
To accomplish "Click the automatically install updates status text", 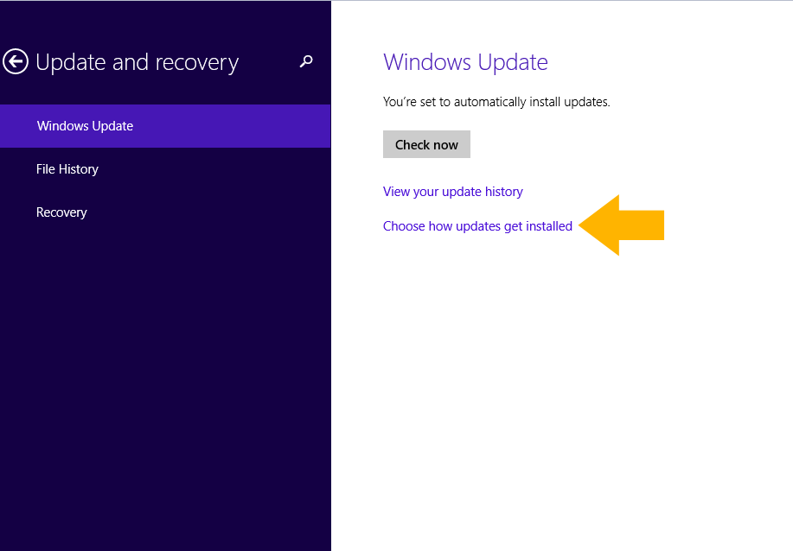I will (x=496, y=102).
